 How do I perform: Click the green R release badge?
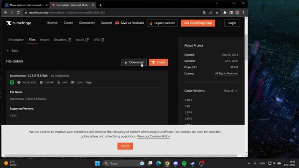click(x=12, y=83)
